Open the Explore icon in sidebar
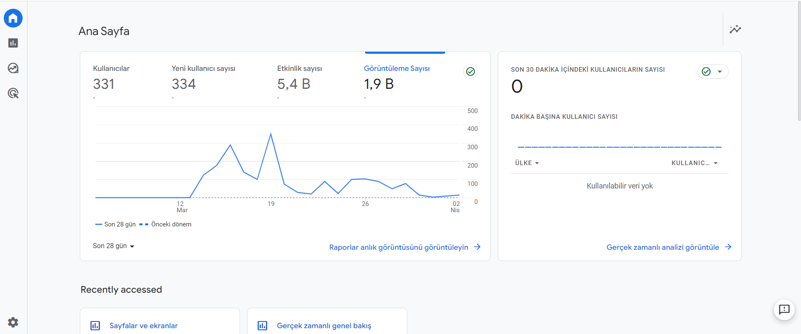Image resolution: width=801 pixels, height=334 pixels. 13,68
